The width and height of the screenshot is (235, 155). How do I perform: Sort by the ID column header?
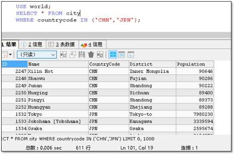14,64
